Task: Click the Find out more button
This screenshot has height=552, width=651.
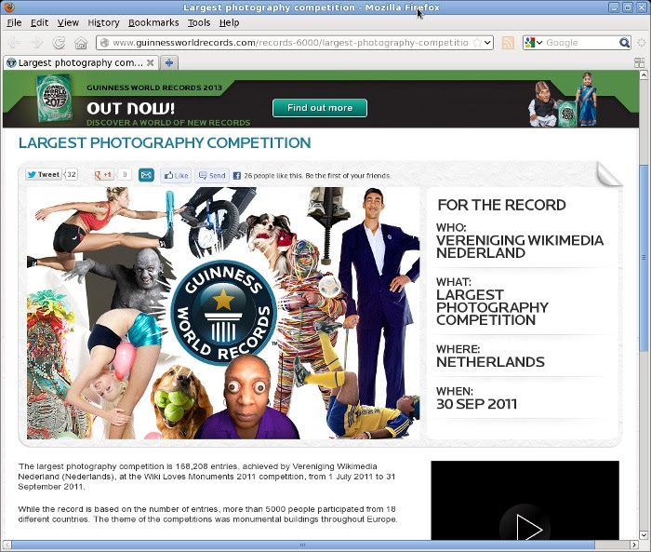Action: 320,108
